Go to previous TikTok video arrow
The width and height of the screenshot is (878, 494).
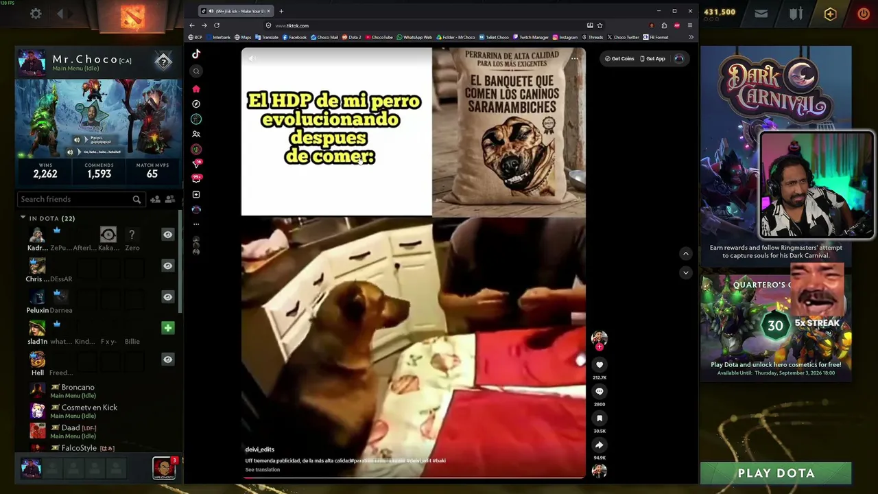(685, 254)
